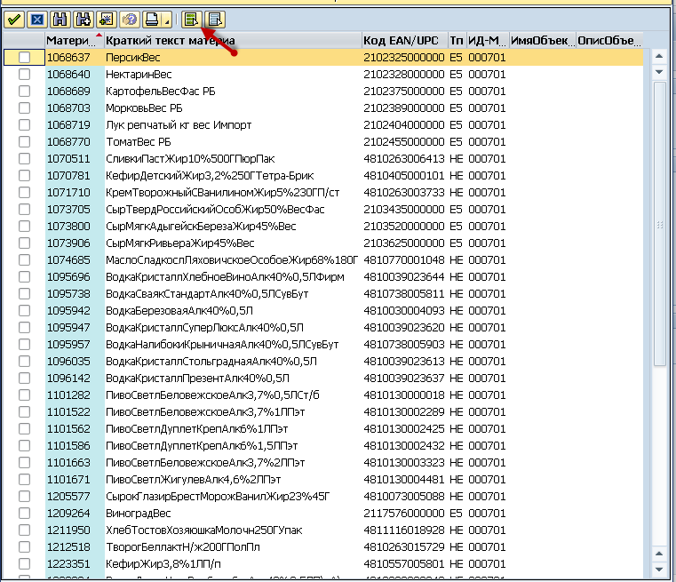Click СырМягкАдыгейскБерезаЖир45%Вес
Viewport: 676px width, 582px height.
(x=201, y=226)
